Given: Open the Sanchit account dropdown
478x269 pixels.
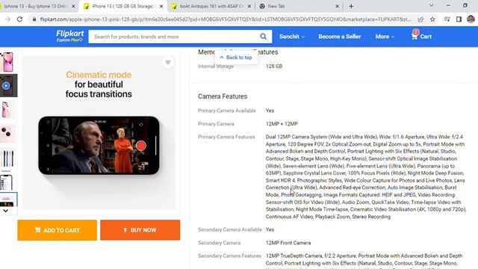Looking at the screenshot, I should pos(292,37).
